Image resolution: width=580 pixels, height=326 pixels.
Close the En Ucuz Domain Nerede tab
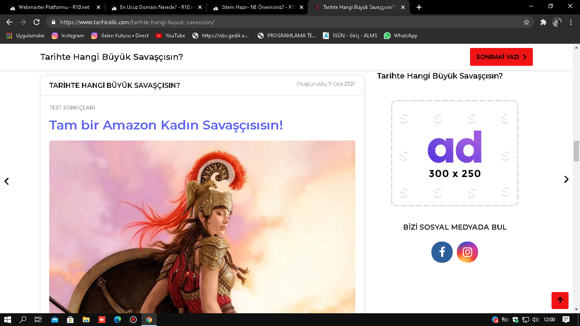click(x=200, y=7)
